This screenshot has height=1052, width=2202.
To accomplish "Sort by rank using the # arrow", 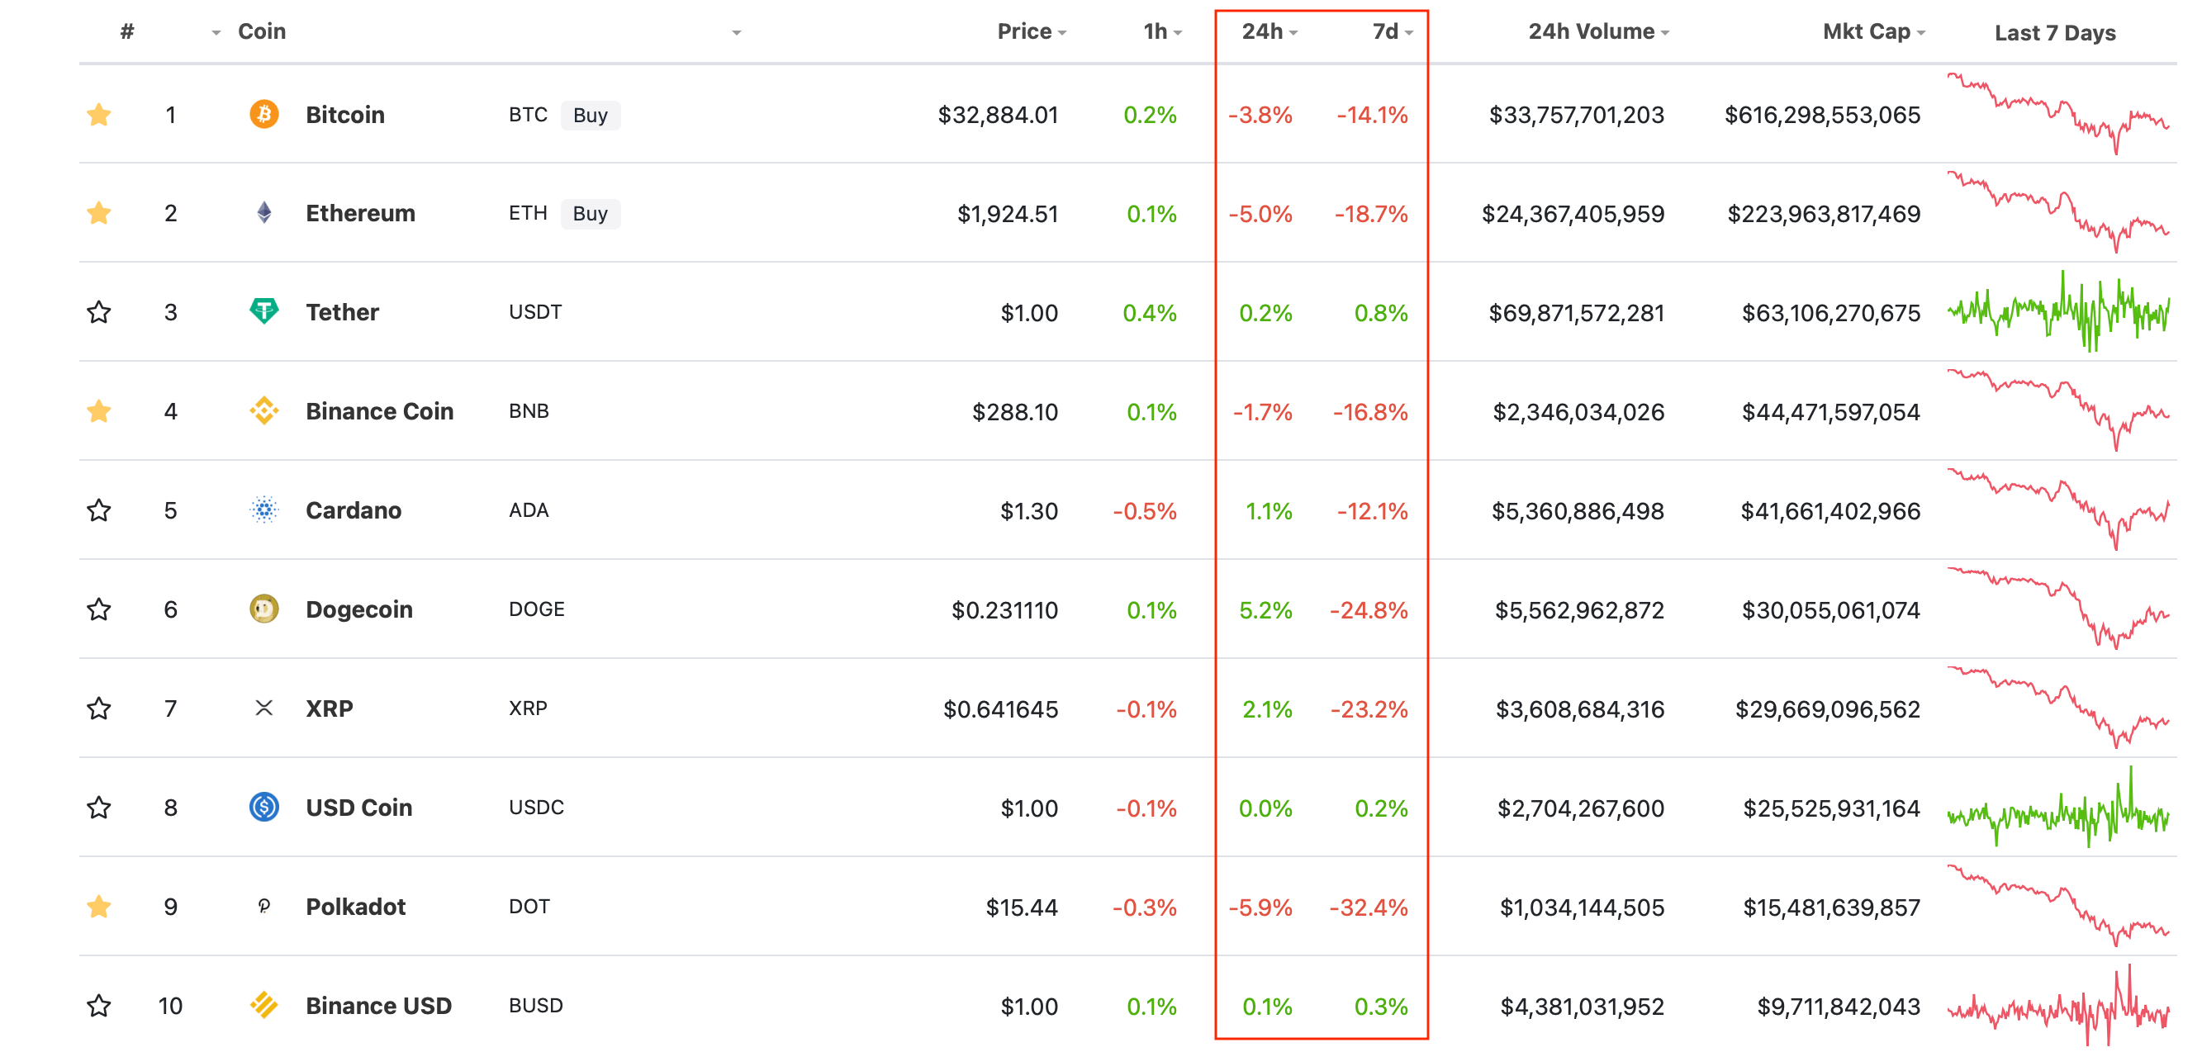I will (x=216, y=32).
